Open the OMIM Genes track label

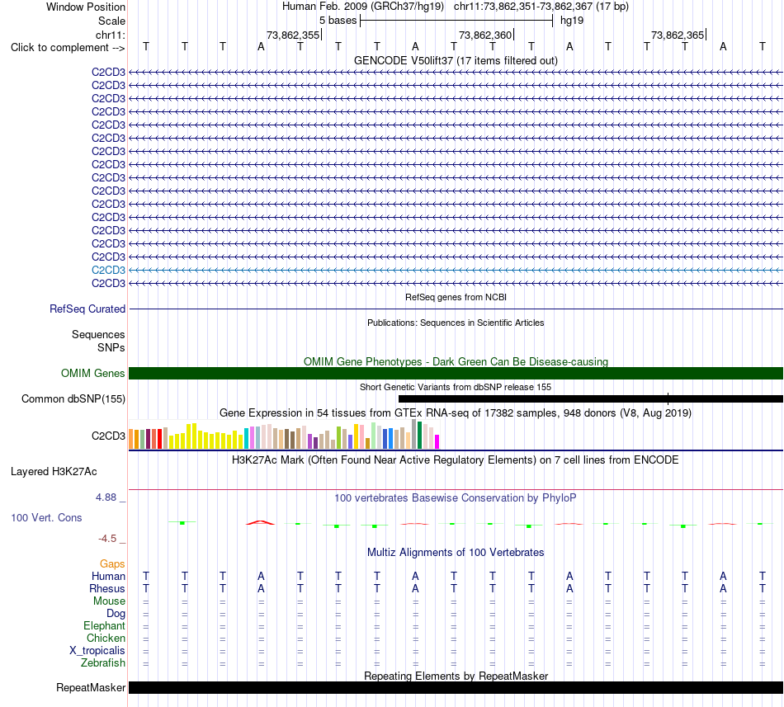[x=92, y=373]
